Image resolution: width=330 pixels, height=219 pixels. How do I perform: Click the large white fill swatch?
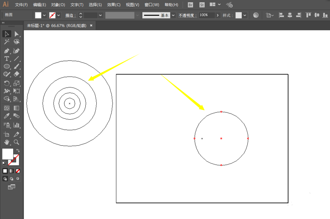coord(8,154)
